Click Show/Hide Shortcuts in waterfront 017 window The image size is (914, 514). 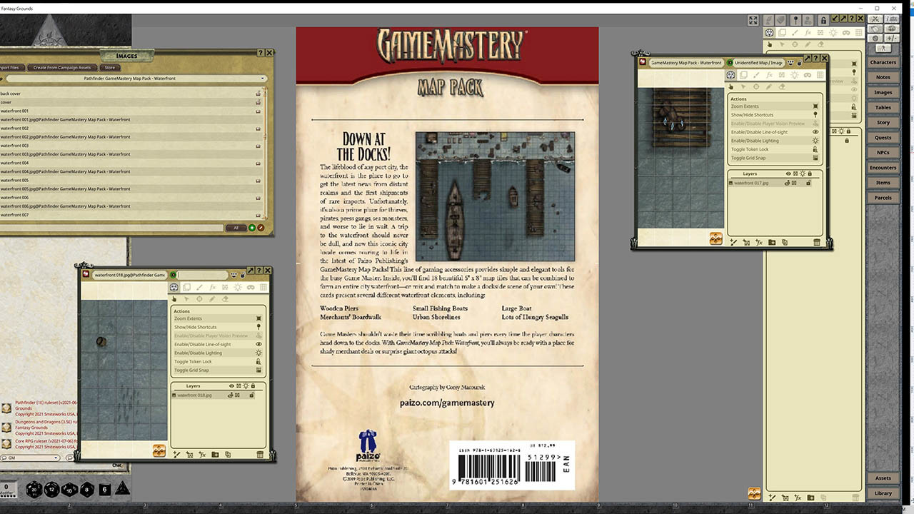[775, 115]
